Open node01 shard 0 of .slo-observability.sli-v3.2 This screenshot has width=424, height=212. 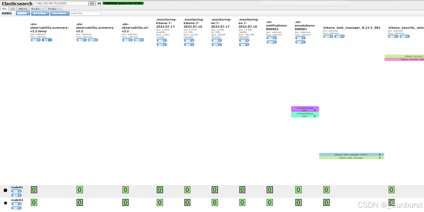125,190
